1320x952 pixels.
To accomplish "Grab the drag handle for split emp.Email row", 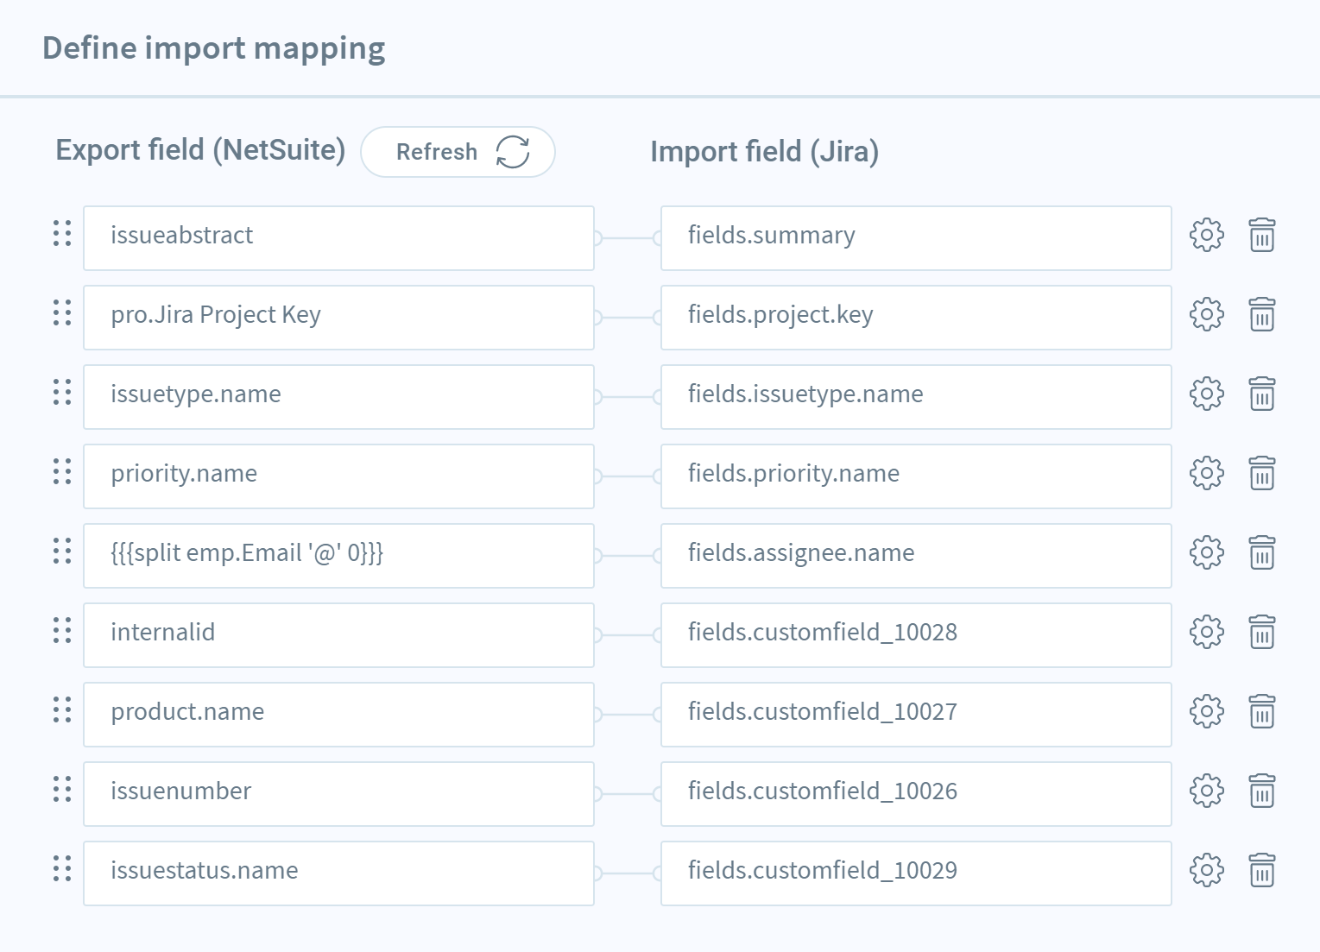I will coord(62,551).
